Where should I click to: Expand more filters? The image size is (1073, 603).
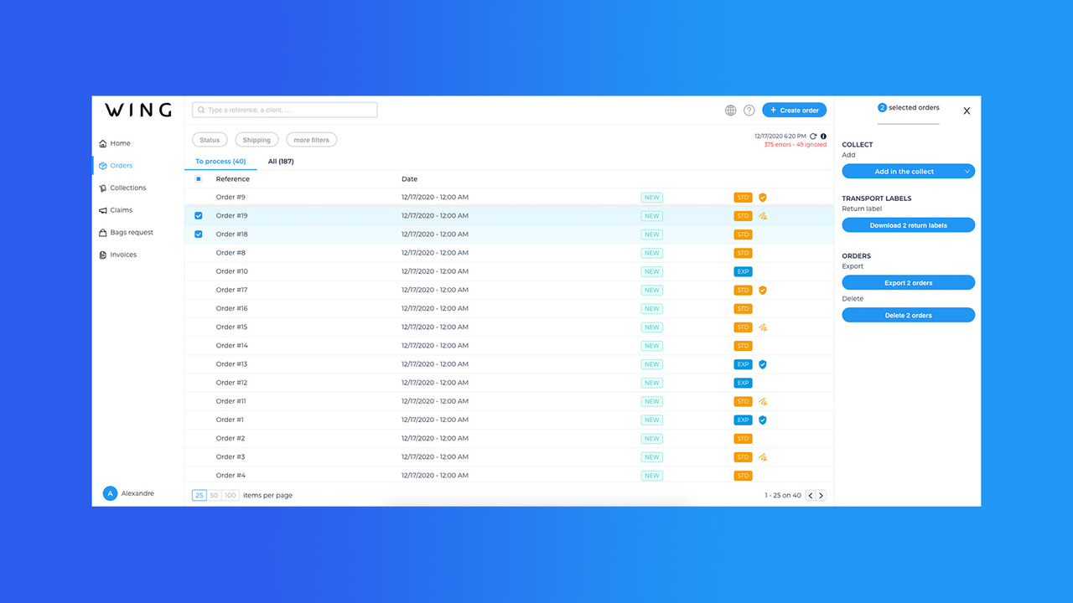[x=311, y=139]
